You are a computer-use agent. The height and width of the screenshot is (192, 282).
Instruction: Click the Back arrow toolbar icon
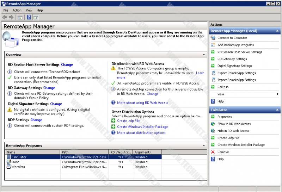[5, 17]
